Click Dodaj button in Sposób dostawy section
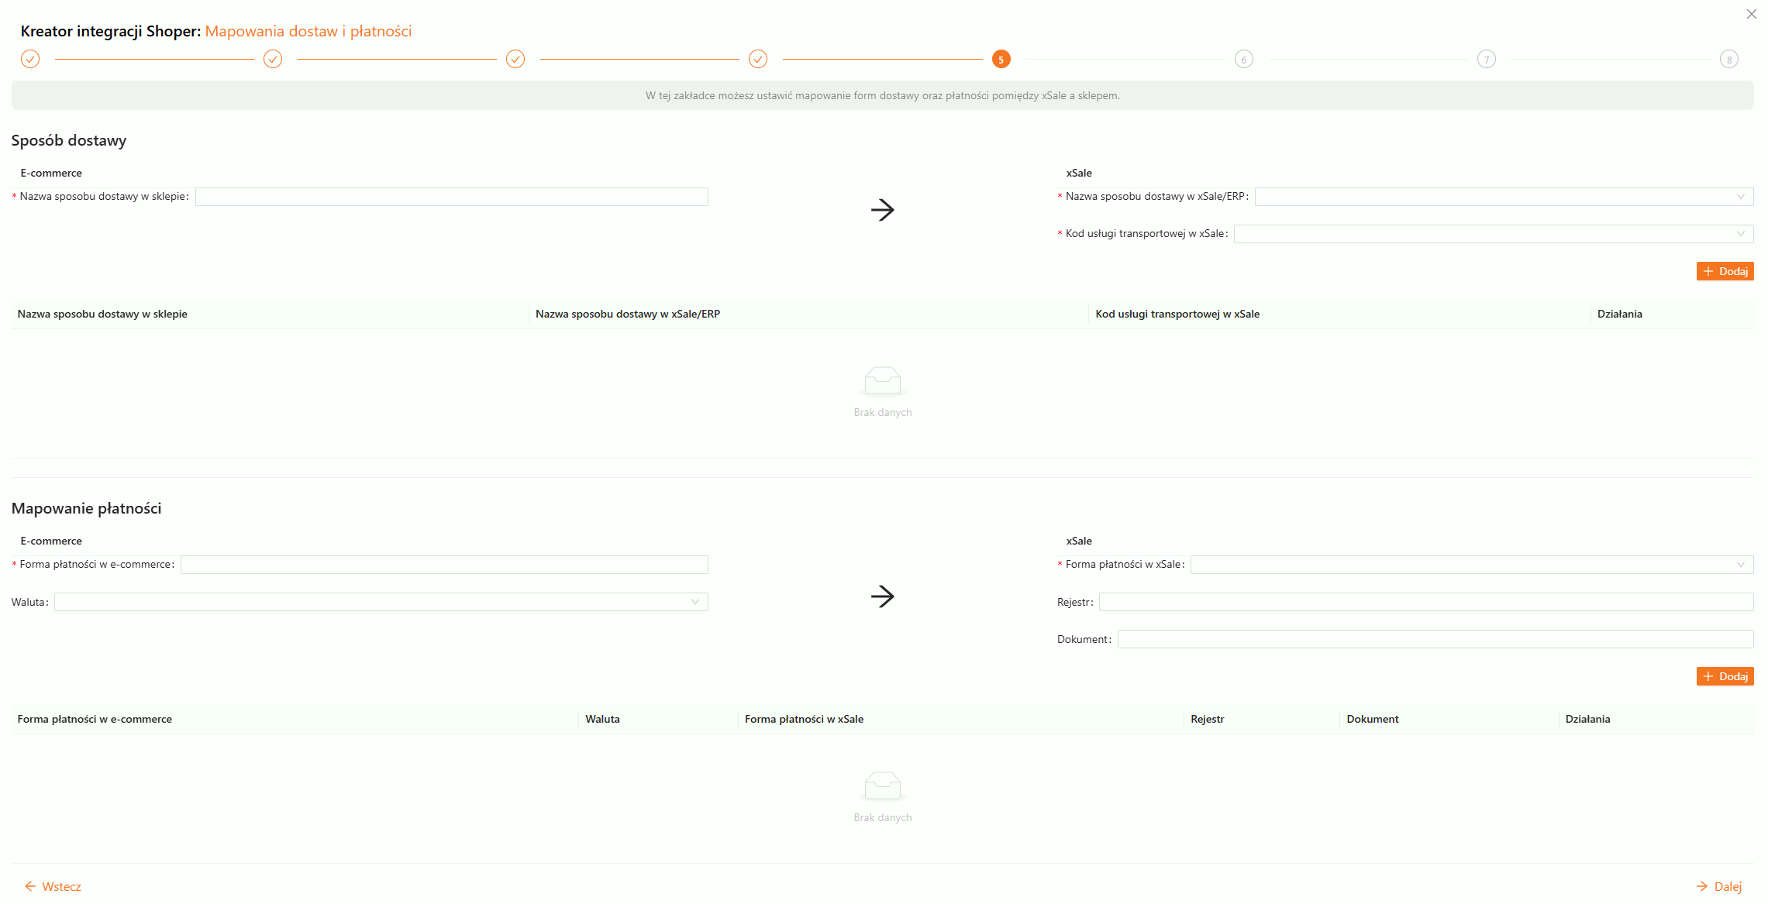This screenshot has width=1768, height=904. (1725, 271)
